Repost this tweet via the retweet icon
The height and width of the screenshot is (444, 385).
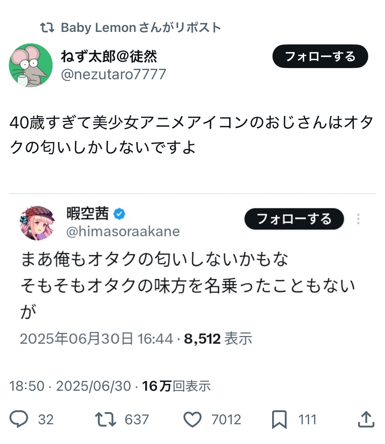[105, 419]
